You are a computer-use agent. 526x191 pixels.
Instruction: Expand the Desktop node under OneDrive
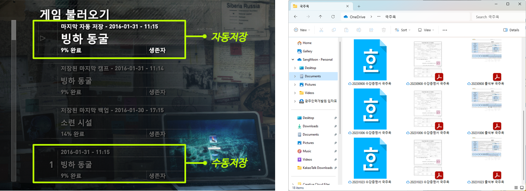pyautogui.click(x=295, y=68)
